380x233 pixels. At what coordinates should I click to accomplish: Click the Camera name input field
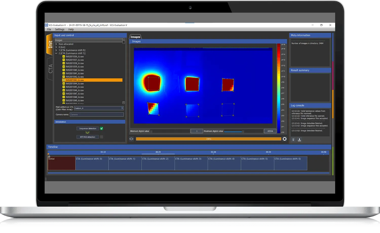(x=97, y=115)
